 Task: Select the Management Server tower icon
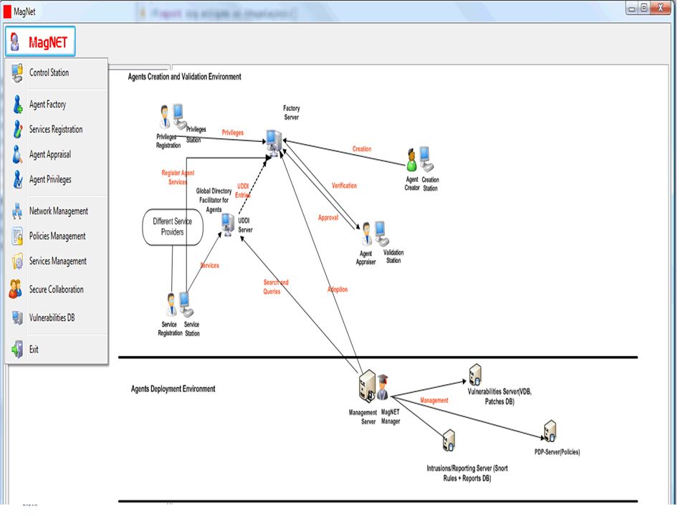[x=367, y=386]
